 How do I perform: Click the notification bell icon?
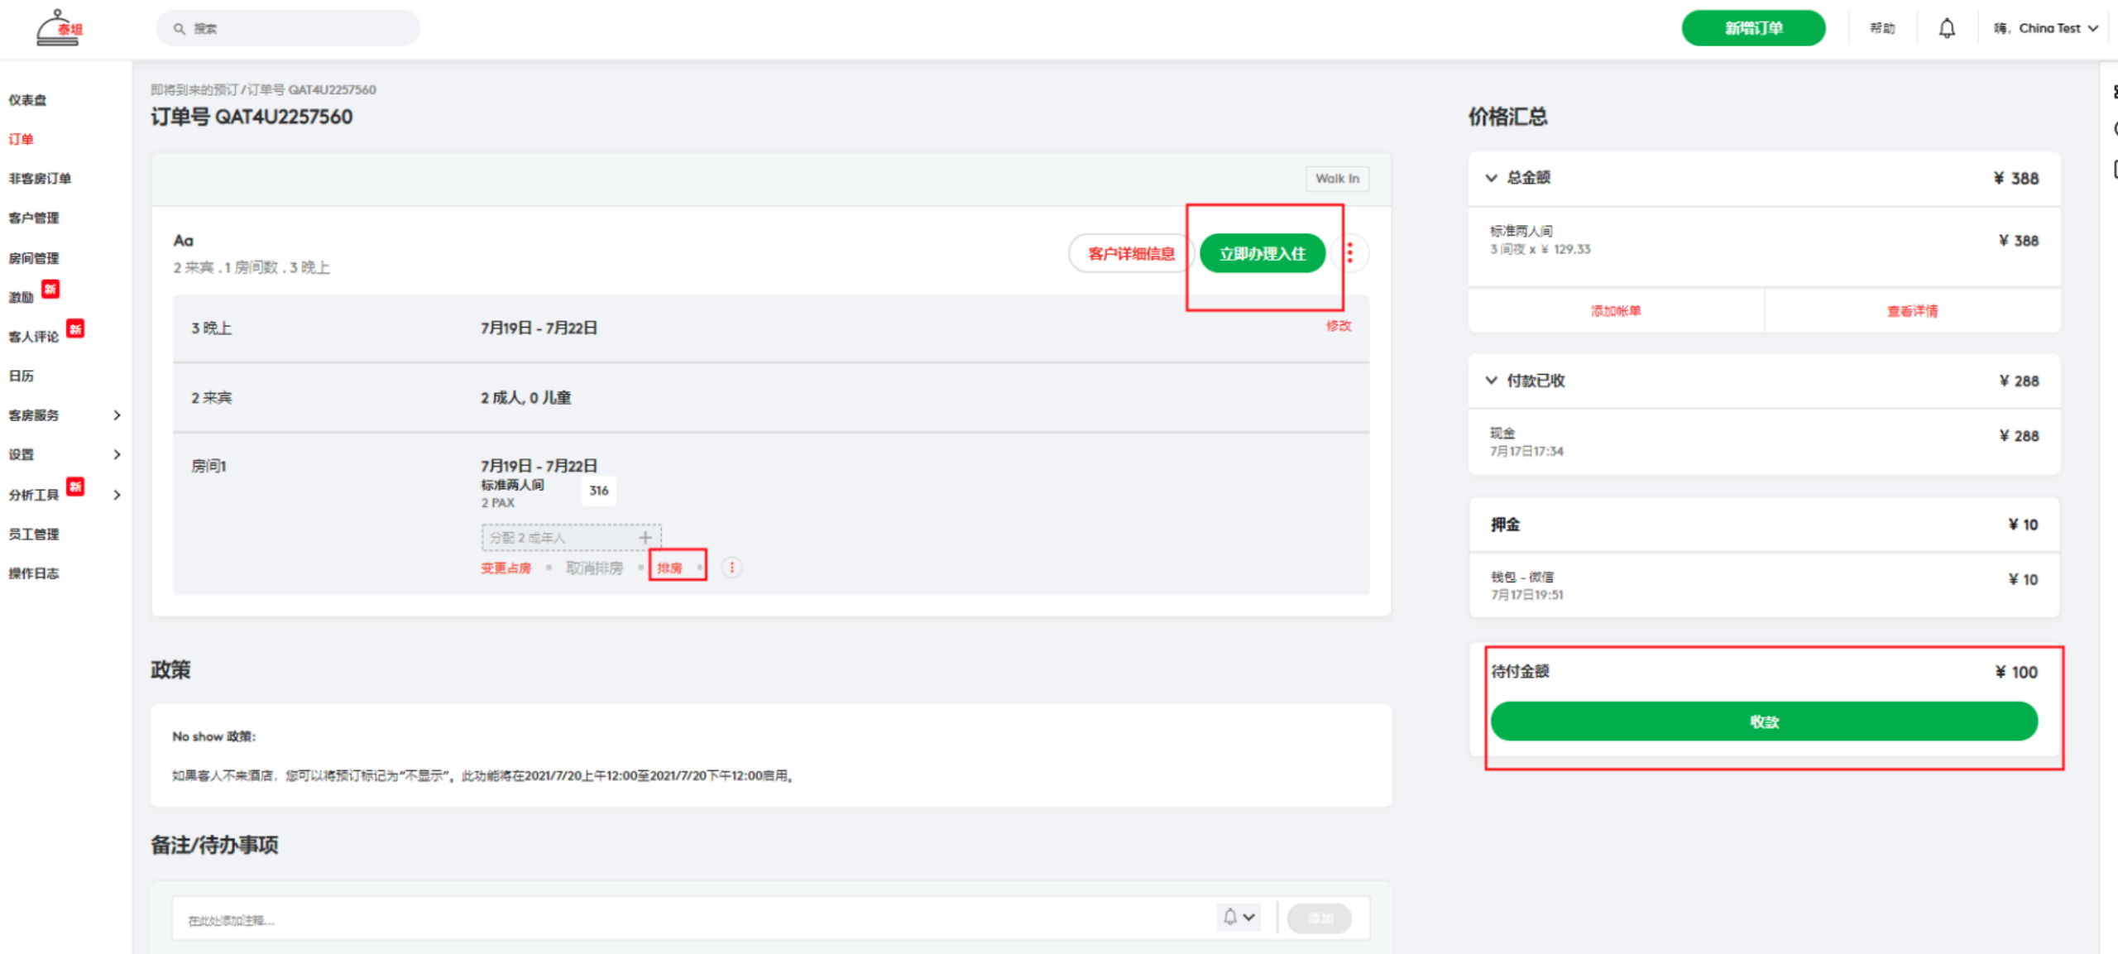(x=1947, y=29)
